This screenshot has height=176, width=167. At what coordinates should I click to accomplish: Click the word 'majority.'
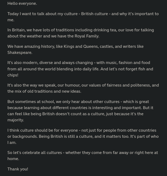click(x=16, y=120)
